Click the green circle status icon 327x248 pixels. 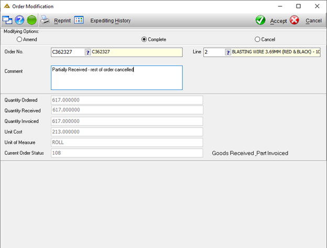click(31, 20)
